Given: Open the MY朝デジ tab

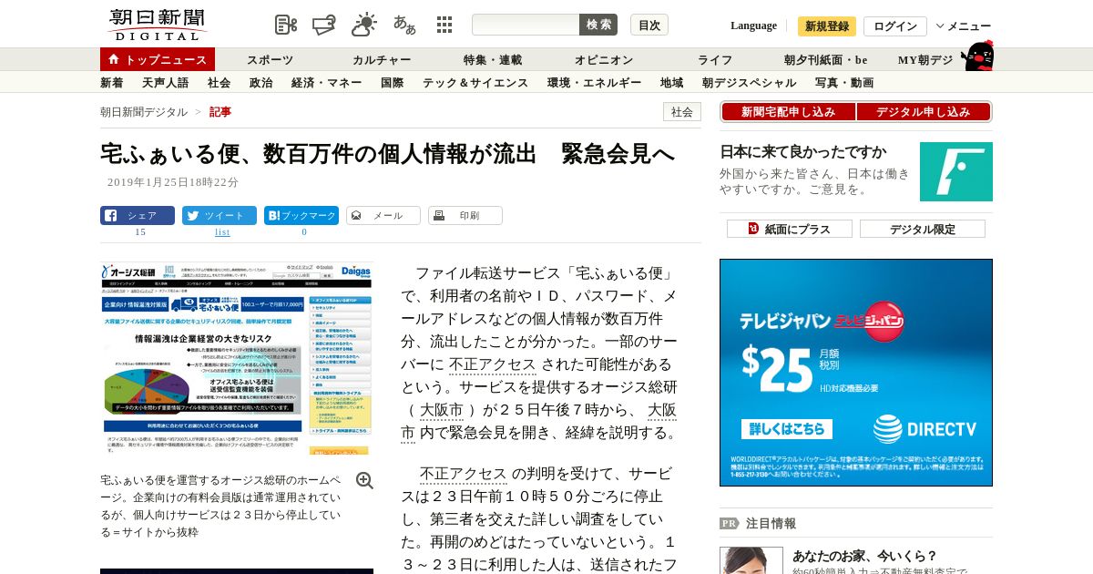Looking at the screenshot, I should 925,60.
